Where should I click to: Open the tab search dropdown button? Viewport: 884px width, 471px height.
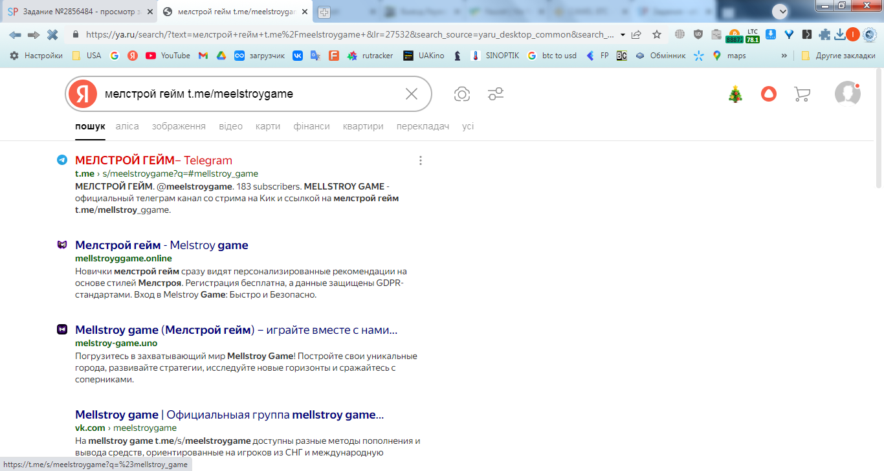pos(780,11)
